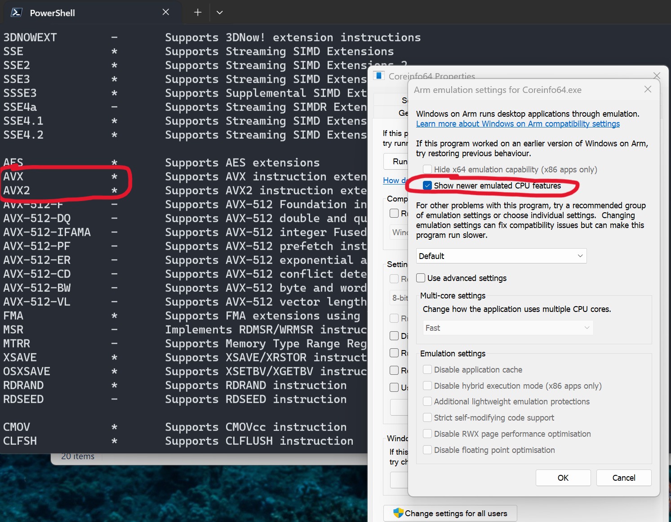Image resolution: width=671 pixels, height=522 pixels.
Task: Check Disable floating point optimisation
Action: pos(427,450)
